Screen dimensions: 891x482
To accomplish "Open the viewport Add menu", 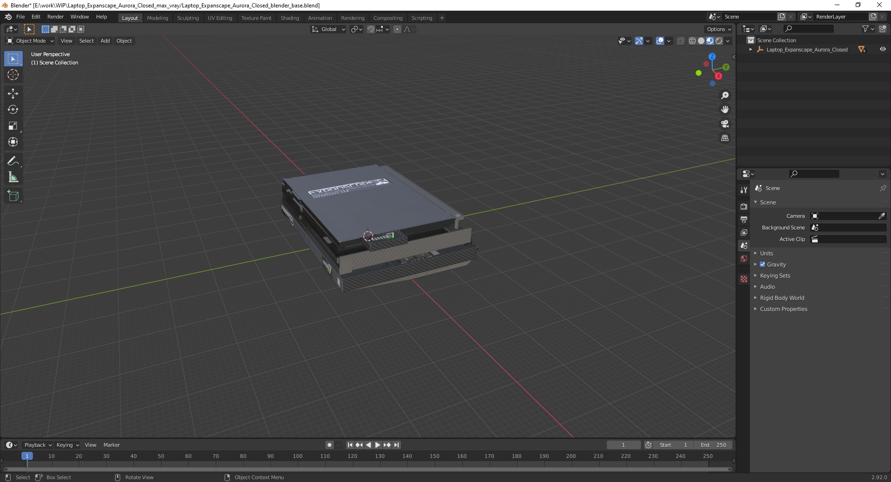I will [105, 41].
